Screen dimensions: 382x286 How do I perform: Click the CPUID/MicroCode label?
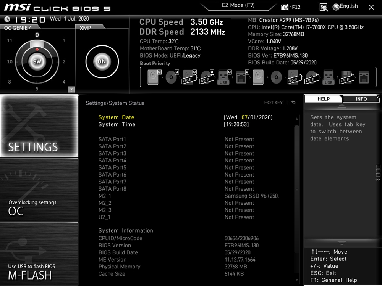[120, 238]
